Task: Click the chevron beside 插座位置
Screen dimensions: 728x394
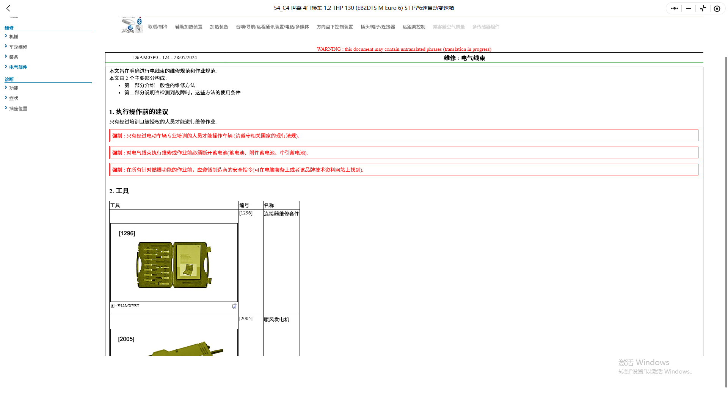Action: pyautogui.click(x=6, y=108)
